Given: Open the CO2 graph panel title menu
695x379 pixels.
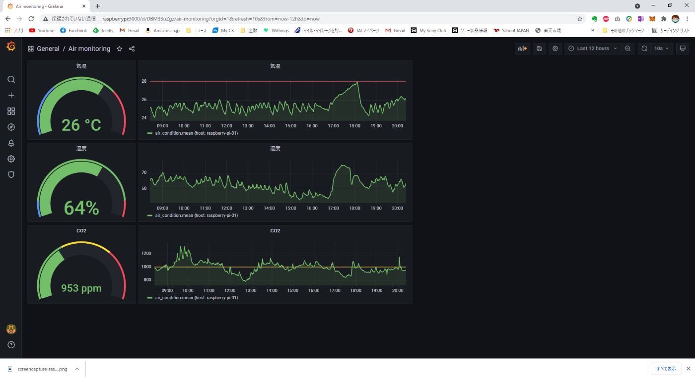Looking at the screenshot, I should pos(275,230).
